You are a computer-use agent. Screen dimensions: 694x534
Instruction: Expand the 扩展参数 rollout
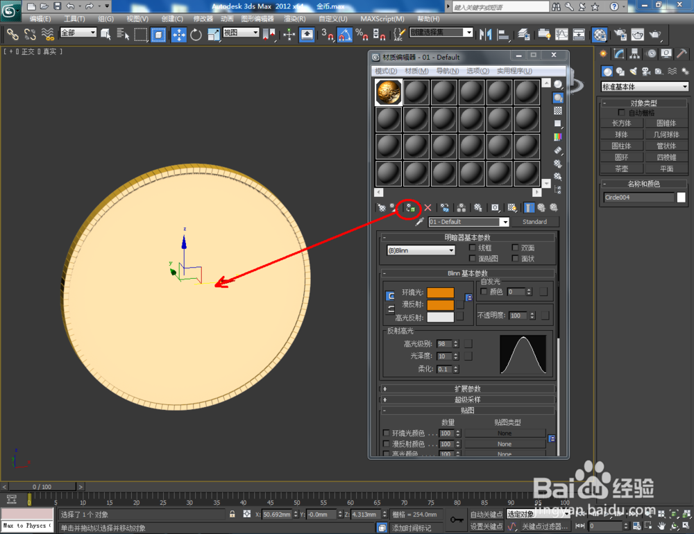467,389
